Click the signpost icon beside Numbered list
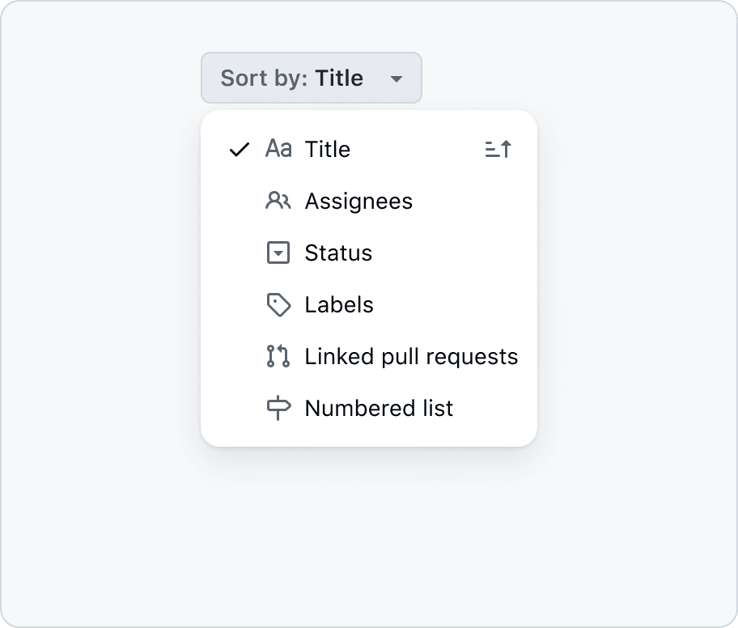This screenshot has height=628, width=738. (278, 409)
